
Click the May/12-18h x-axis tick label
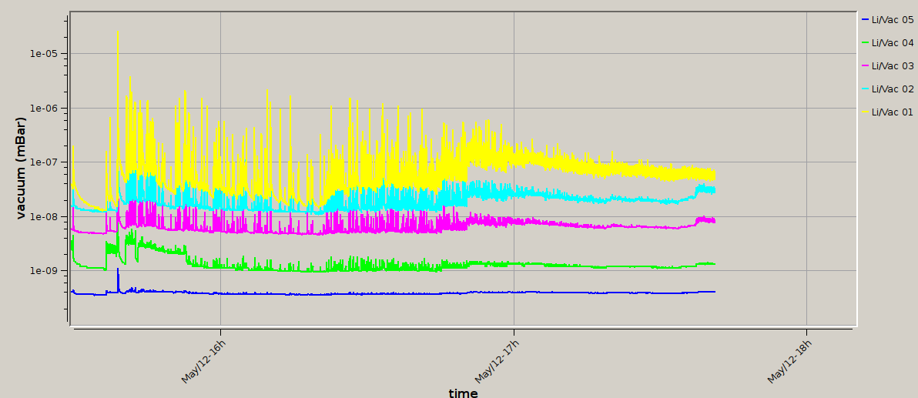click(790, 361)
